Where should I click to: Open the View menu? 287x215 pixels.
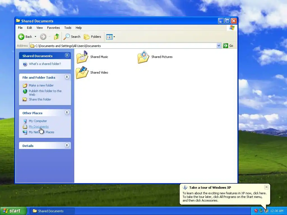(x=40, y=28)
